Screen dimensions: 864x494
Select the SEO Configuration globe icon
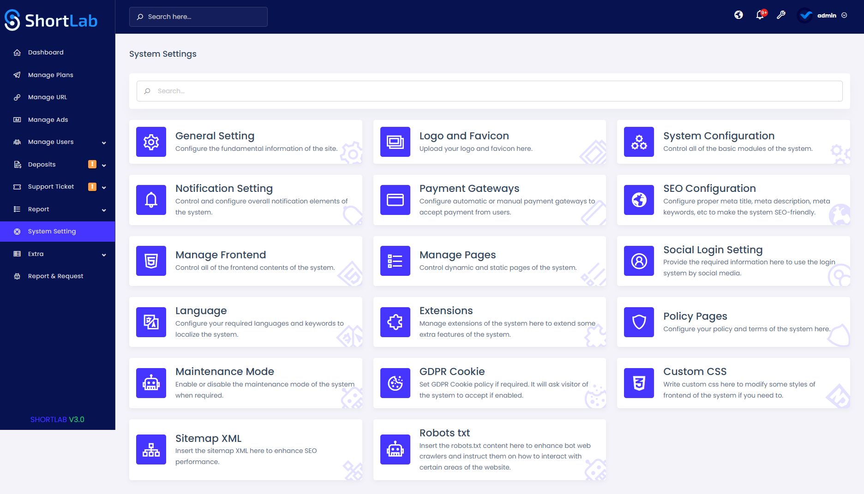(638, 200)
